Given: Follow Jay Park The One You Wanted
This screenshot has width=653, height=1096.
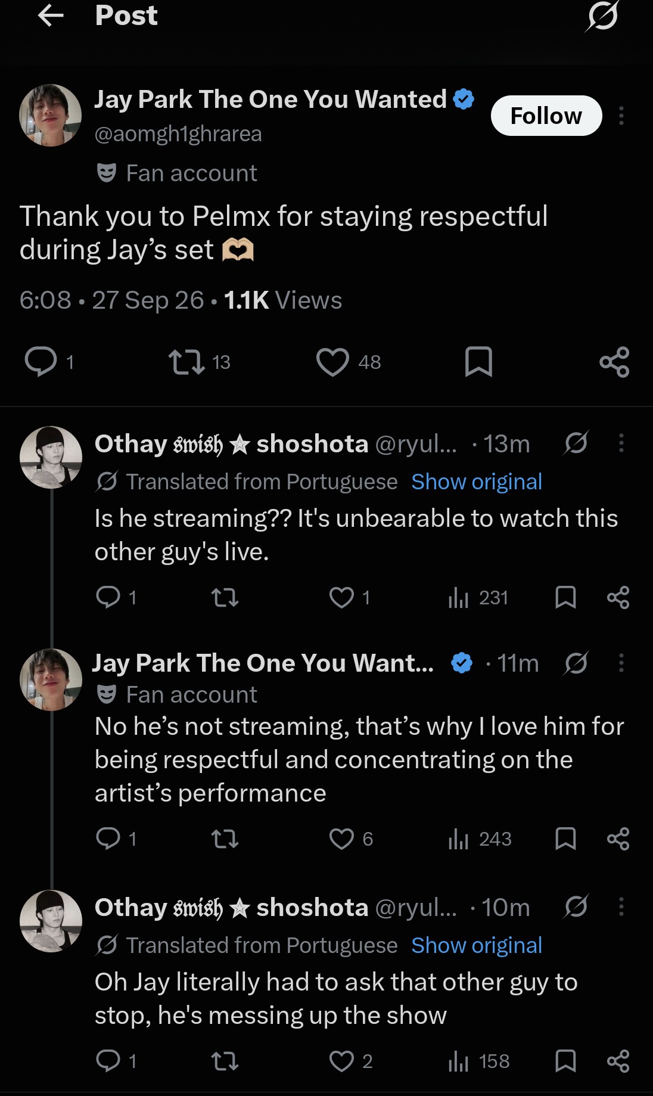Looking at the screenshot, I should [x=546, y=116].
